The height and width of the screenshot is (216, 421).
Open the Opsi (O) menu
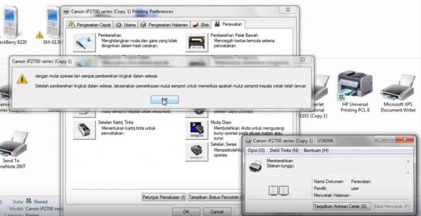pos(256,150)
